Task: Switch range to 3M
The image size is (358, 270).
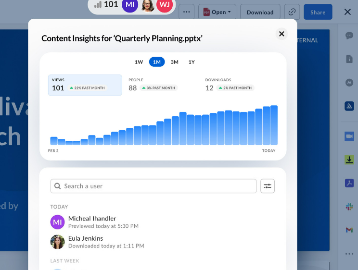Action: click(x=175, y=62)
